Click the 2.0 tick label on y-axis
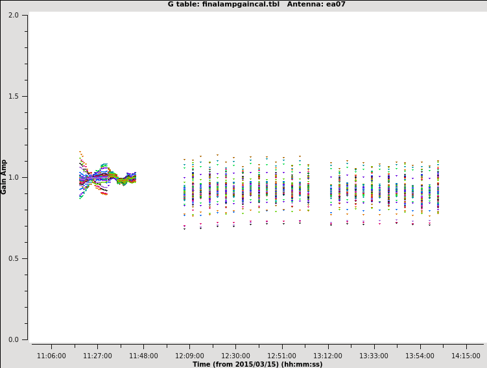487x368 pixels. tap(13, 15)
